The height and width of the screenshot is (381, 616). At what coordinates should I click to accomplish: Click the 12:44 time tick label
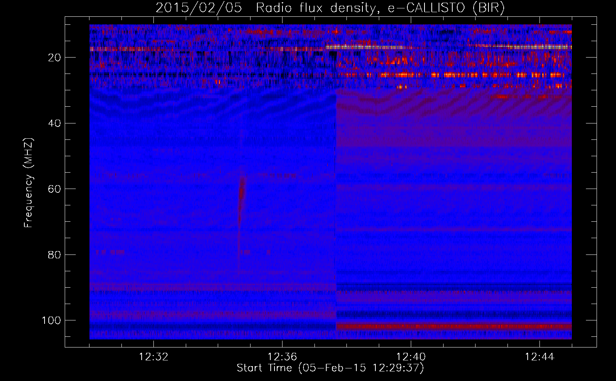coord(539,357)
